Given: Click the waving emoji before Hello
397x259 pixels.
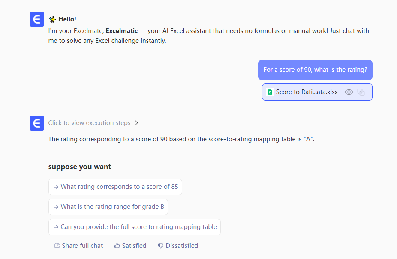Looking at the screenshot, I should [52, 19].
